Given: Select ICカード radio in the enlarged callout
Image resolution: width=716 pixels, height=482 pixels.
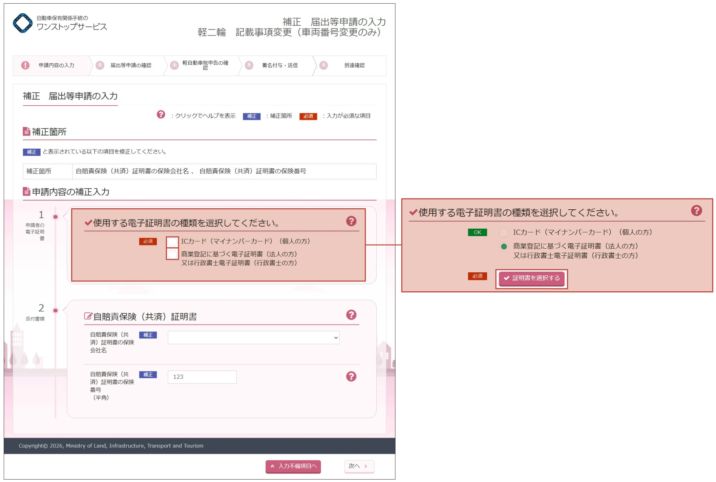Looking at the screenshot, I should (x=504, y=232).
